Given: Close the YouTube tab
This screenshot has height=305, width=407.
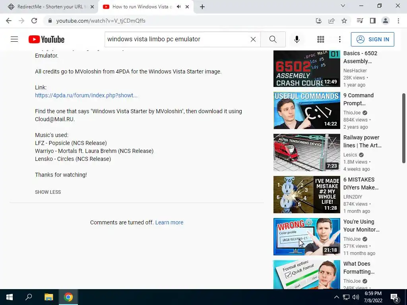Looking at the screenshot, I should pyautogui.click(x=187, y=7).
